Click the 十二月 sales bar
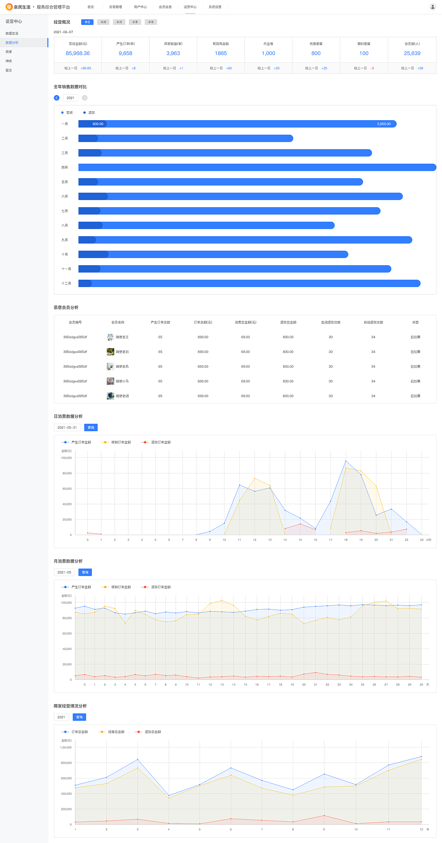The image size is (442, 843). click(x=249, y=284)
